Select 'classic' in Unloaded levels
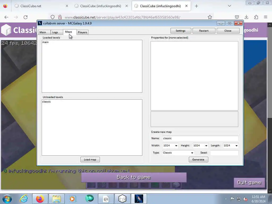This screenshot has height=204, width=272. [46, 102]
